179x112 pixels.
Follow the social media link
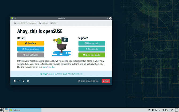tap(48, 67)
